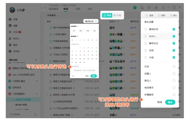Click 取消 in header settings panel
This screenshot has height=124, width=193.
(160, 102)
